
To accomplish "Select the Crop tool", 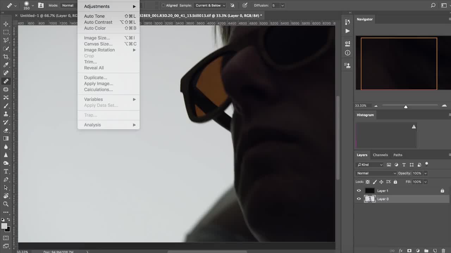I will pos(6,57).
